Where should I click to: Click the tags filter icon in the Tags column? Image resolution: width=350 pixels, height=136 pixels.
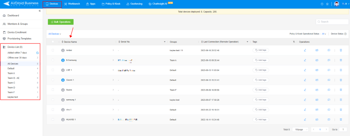[294, 42]
